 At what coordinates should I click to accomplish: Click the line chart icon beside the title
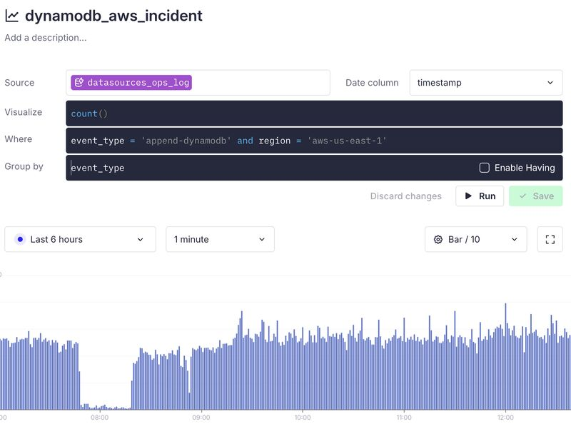point(11,16)
